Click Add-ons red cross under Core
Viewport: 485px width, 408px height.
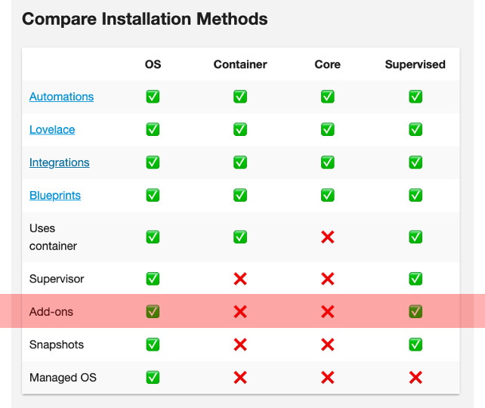(x=328, y=312)
